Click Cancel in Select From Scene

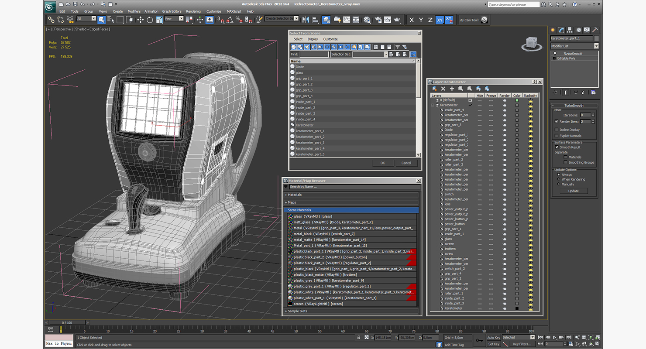[406, 163]
